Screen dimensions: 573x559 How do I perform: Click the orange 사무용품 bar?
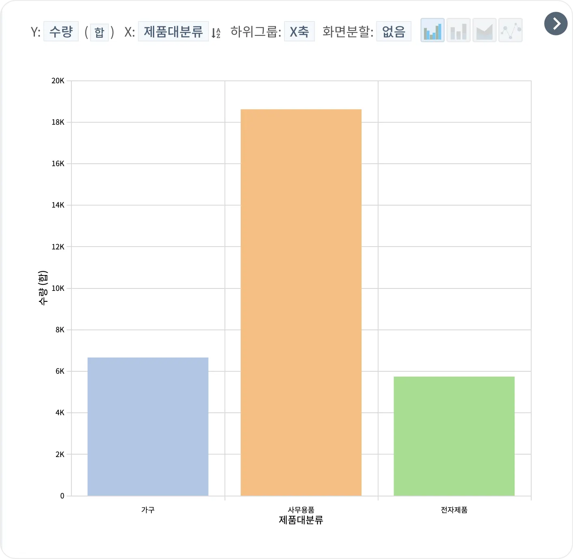click(301, 303)
